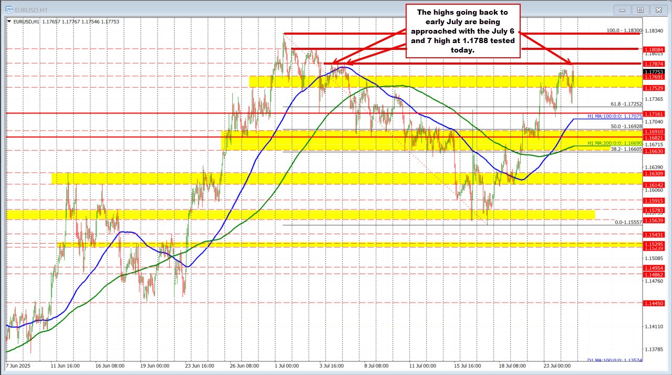Select Fibonacci label 50.0 - 1.16928
The width and height of the screenshot is (672, 375).
(x=626, y=127)
